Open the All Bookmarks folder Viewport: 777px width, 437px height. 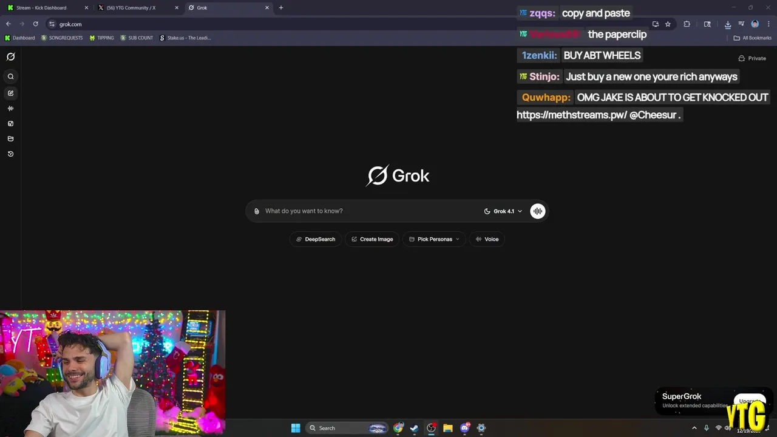click(x=752, y=38)
